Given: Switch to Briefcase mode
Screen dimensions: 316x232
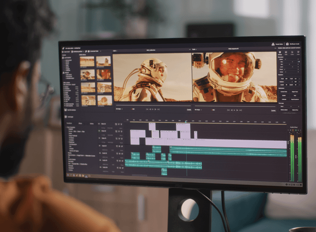Looking at the screenshot, I should pos(293,44).
